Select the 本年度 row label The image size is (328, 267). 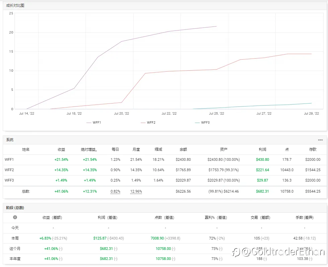click(x=15, y=259)
